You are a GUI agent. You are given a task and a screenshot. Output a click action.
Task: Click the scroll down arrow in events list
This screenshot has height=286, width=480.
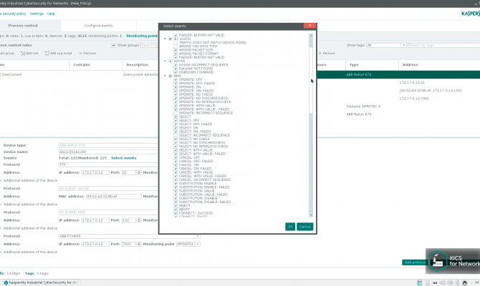pos(311,215)
